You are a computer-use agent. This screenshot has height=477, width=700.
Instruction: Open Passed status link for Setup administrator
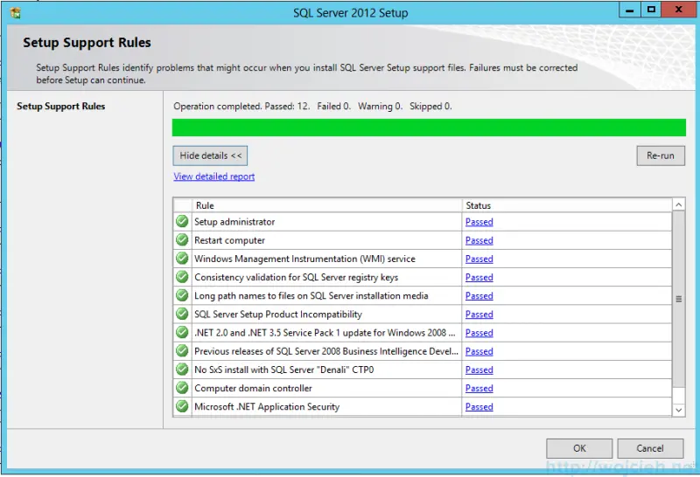tap(479, 222)
